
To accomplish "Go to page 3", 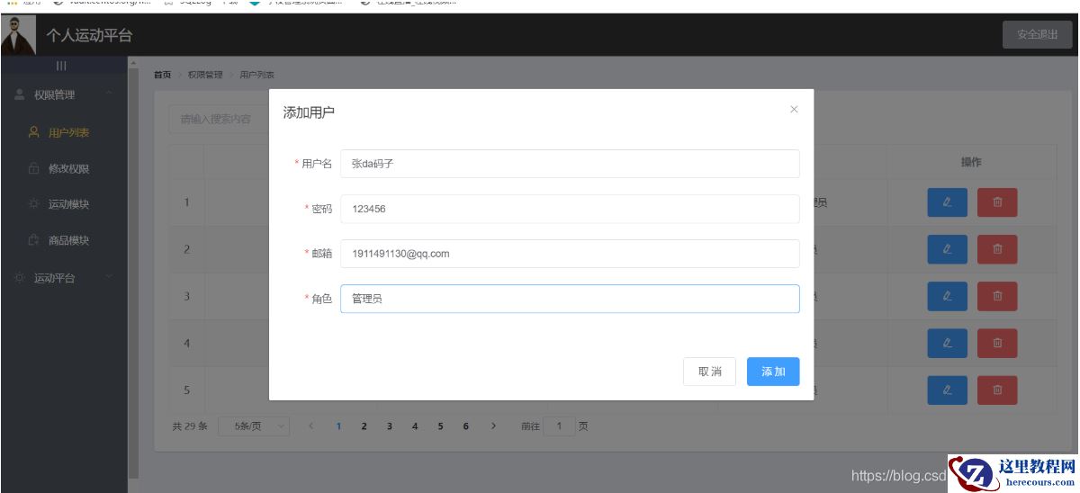I will pos(390,426).
